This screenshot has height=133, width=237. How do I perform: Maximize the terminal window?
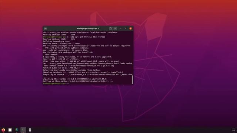[126, 28]
